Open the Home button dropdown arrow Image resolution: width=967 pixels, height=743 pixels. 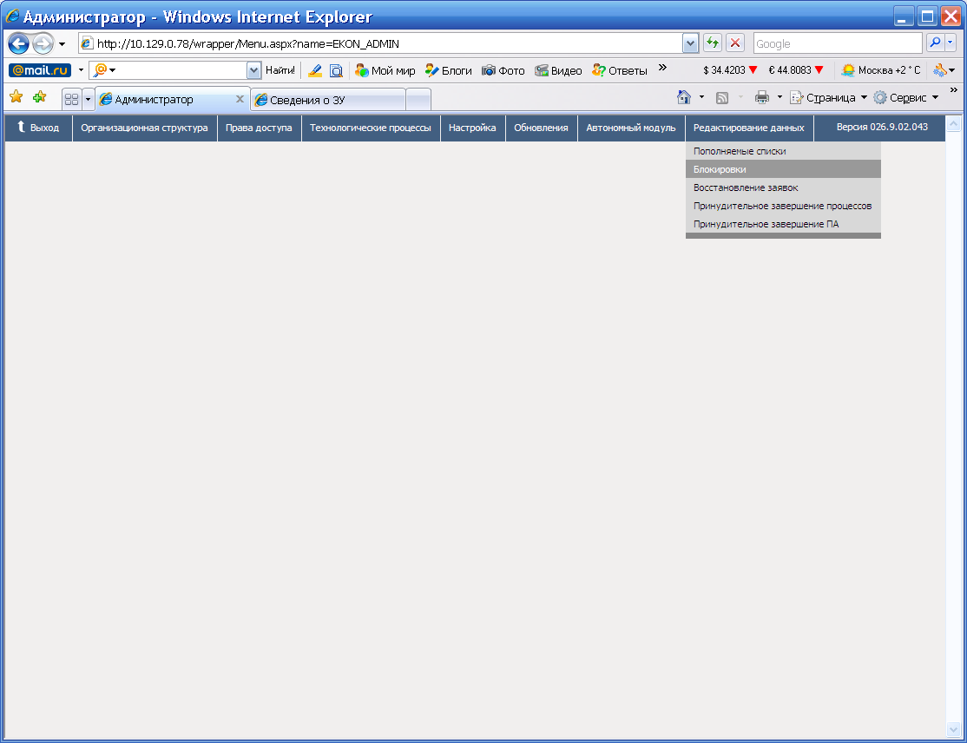tap(701, 97)
